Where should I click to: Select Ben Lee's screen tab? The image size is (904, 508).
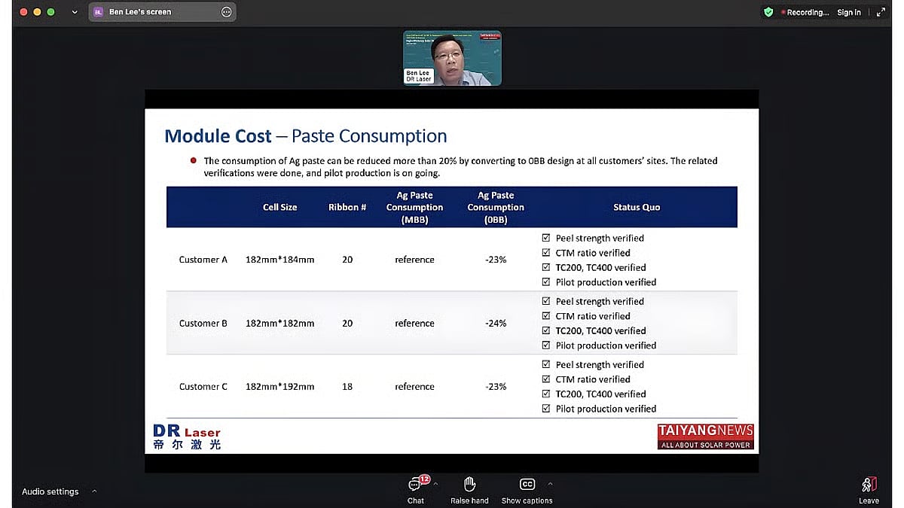click(140, 12)
